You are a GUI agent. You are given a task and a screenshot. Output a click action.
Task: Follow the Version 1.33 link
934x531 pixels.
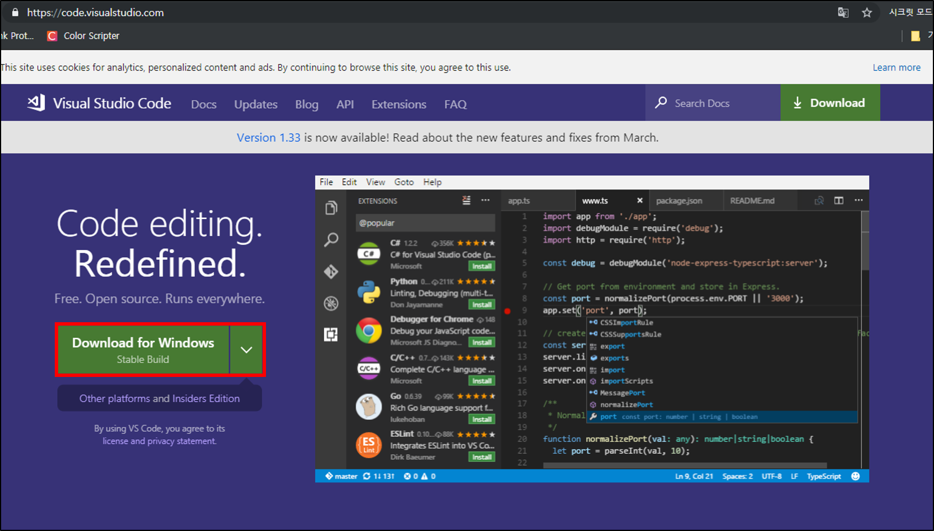pyautogui.click(x=268, y=138)
